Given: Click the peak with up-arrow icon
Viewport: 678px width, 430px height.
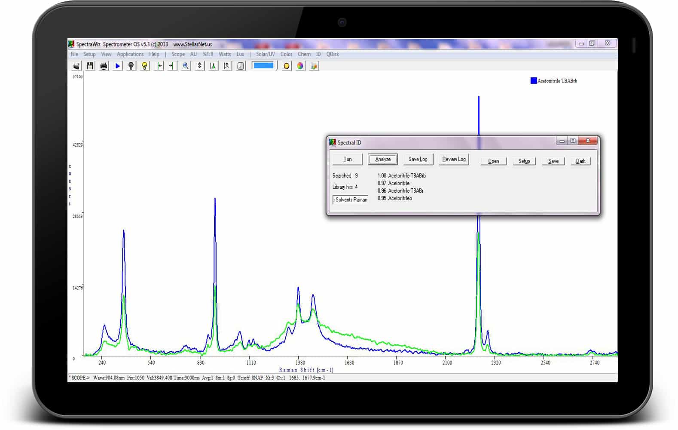Looking at the screenshot, I should tap(227, 66).
